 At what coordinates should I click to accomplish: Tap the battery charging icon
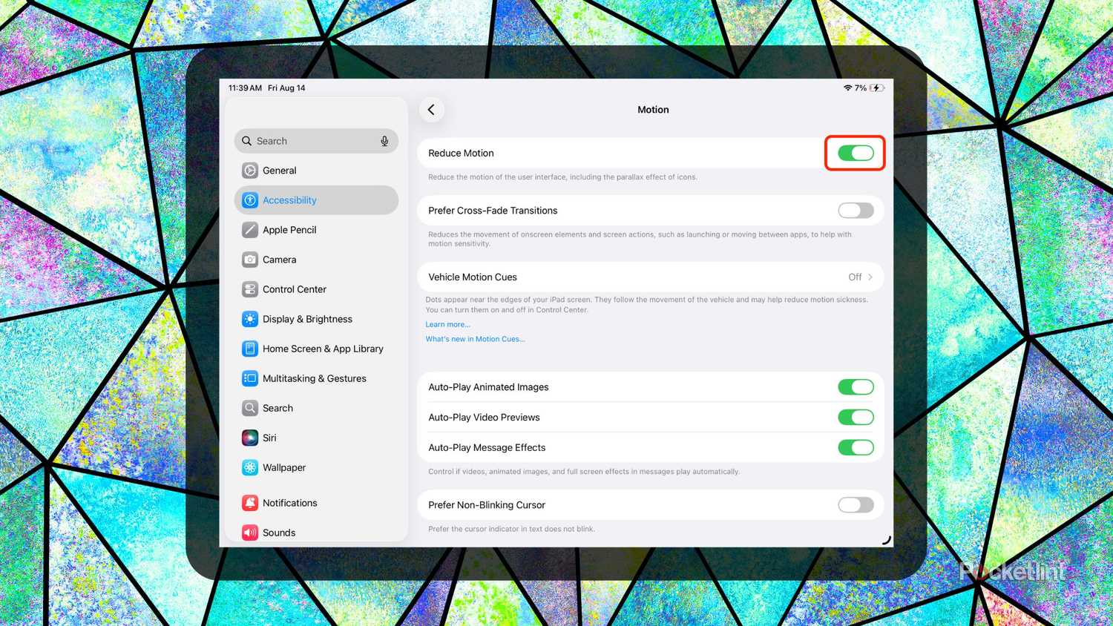876,88
